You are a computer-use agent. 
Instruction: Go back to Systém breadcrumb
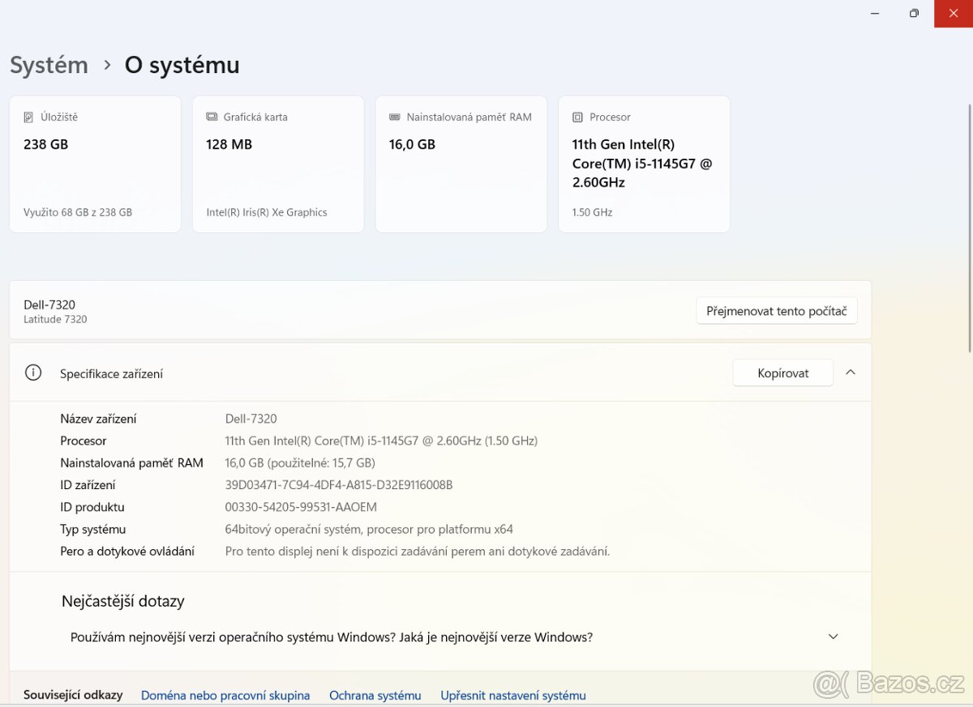point(49,66)
